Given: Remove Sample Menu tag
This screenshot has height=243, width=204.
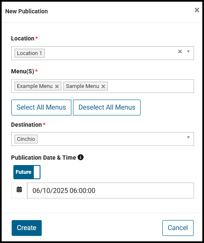Looking at the screenshot, I should click(103, 86).
